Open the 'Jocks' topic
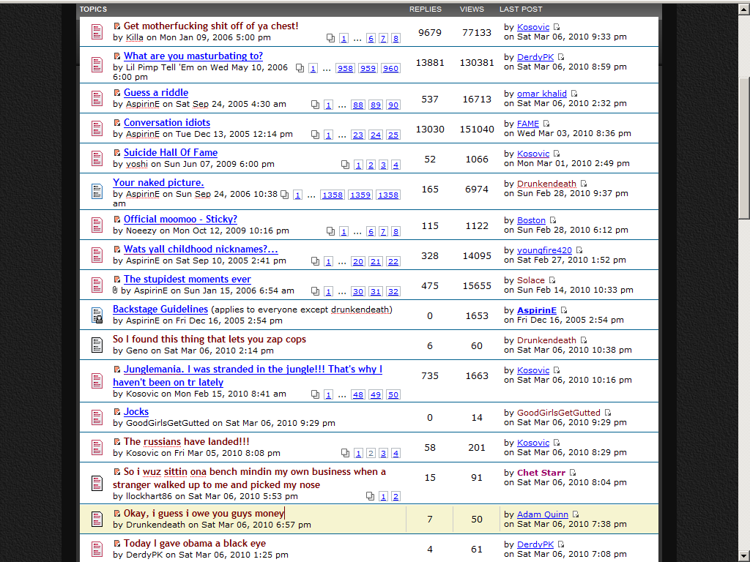Image resolution: width=750 pixels, height=562 pixels. point(135,412)
